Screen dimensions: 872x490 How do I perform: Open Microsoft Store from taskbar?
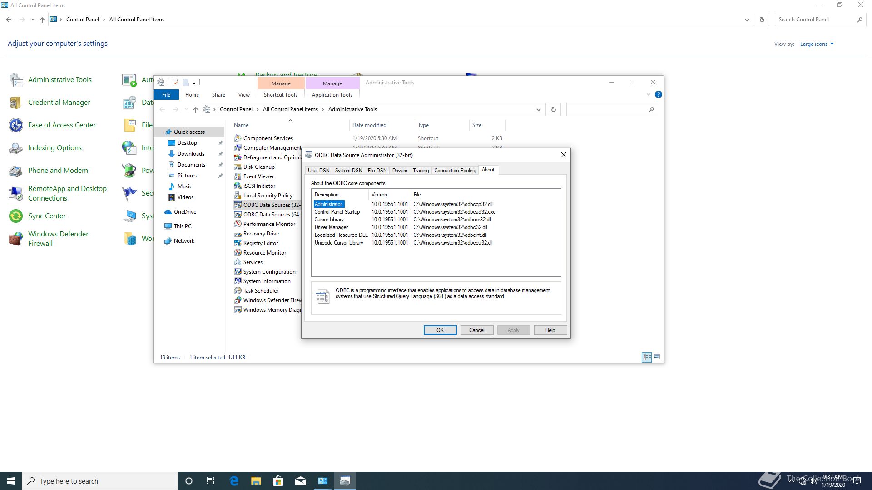278,481
